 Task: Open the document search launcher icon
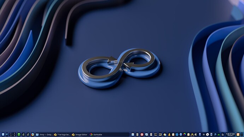pyautogui.click(x=151, y=135)
